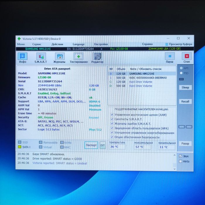Click Drive reported SMART status GOOD line
205x205 pixels.
point(57,159)
